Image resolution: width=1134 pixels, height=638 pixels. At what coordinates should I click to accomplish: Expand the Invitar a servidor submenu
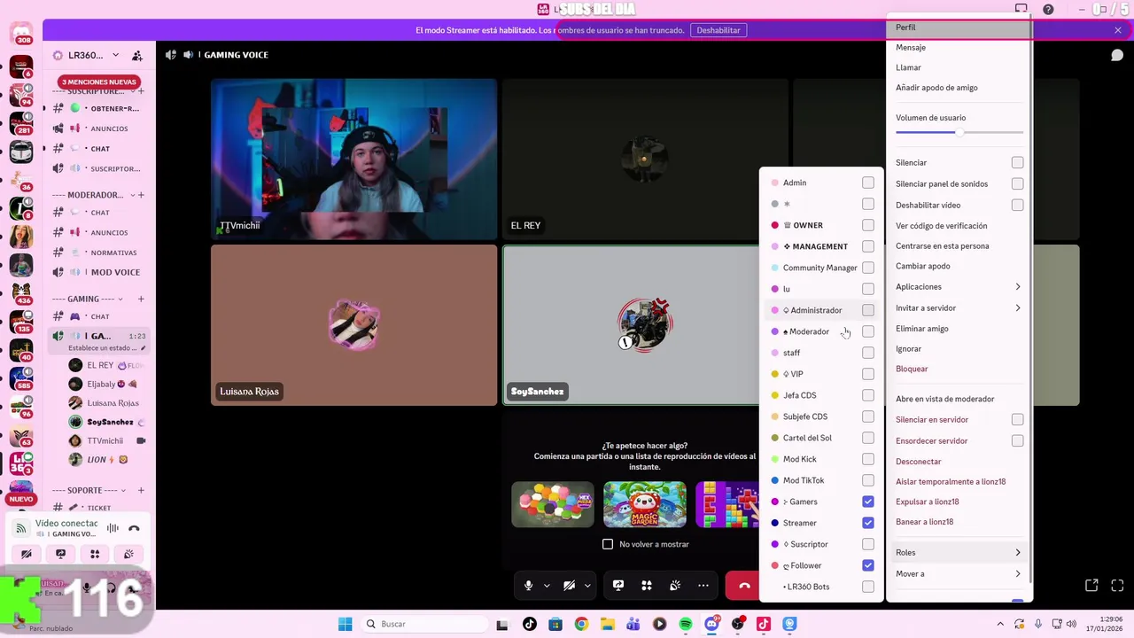pyautogui.click(x=958, y=307)
